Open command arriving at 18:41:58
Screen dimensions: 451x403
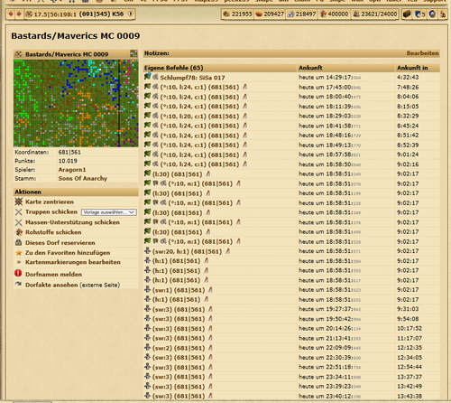[x=199, y=126]
